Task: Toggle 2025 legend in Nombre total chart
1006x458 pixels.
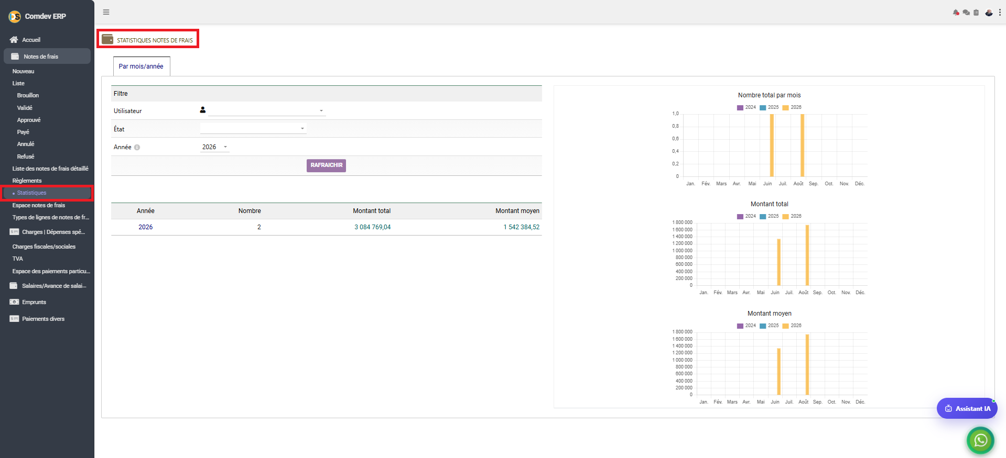Action: tap(769, 107)
